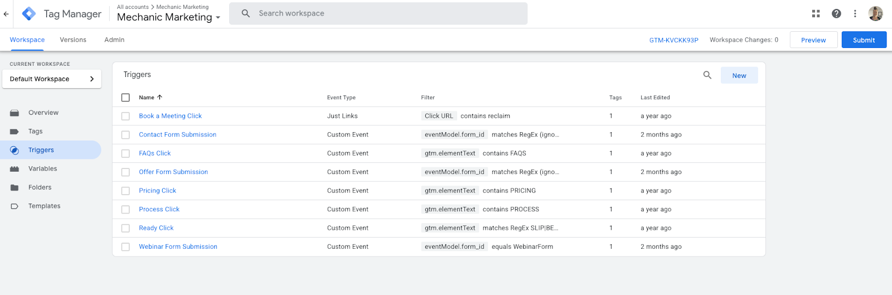Click the magnifier icon in search bar
Screen dimensions: 892x295
pyautogui.click(x=245, y=13)
